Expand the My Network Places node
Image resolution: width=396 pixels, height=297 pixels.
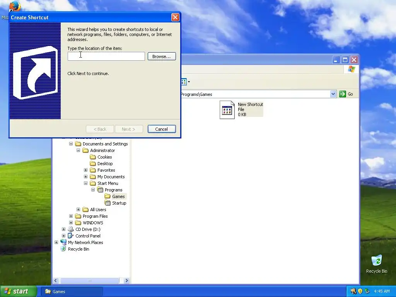56,242
